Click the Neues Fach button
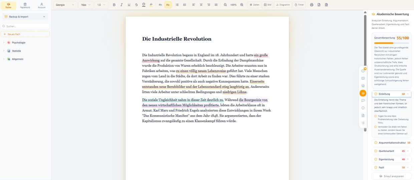414x180 pixels. coord(25,34)
